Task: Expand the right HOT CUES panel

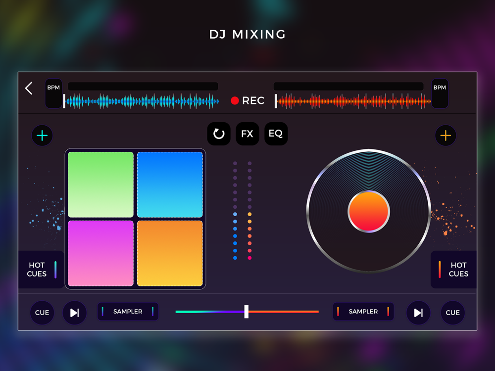Action: pyautogui.click(x=453, y=270)
